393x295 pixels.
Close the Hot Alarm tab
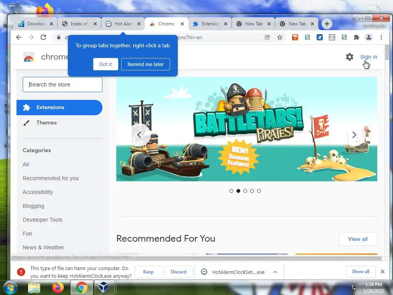pos(139,24)
